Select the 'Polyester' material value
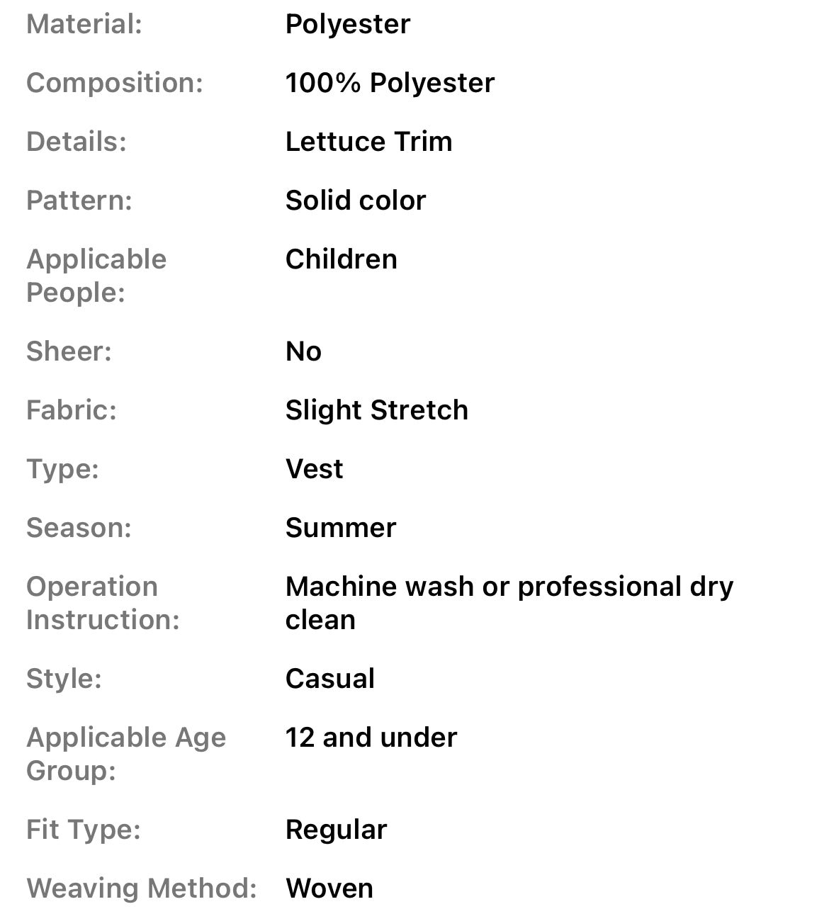Image resolution: width=829 pixels, height=909 pixels. pyautogui.click(x=347, y=24)
